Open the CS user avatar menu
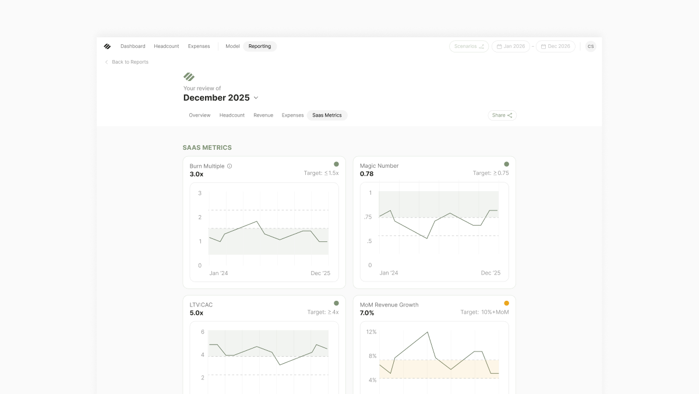Image resolution: width=699 pixels, height=394 pixels. [x=591, y=46]
